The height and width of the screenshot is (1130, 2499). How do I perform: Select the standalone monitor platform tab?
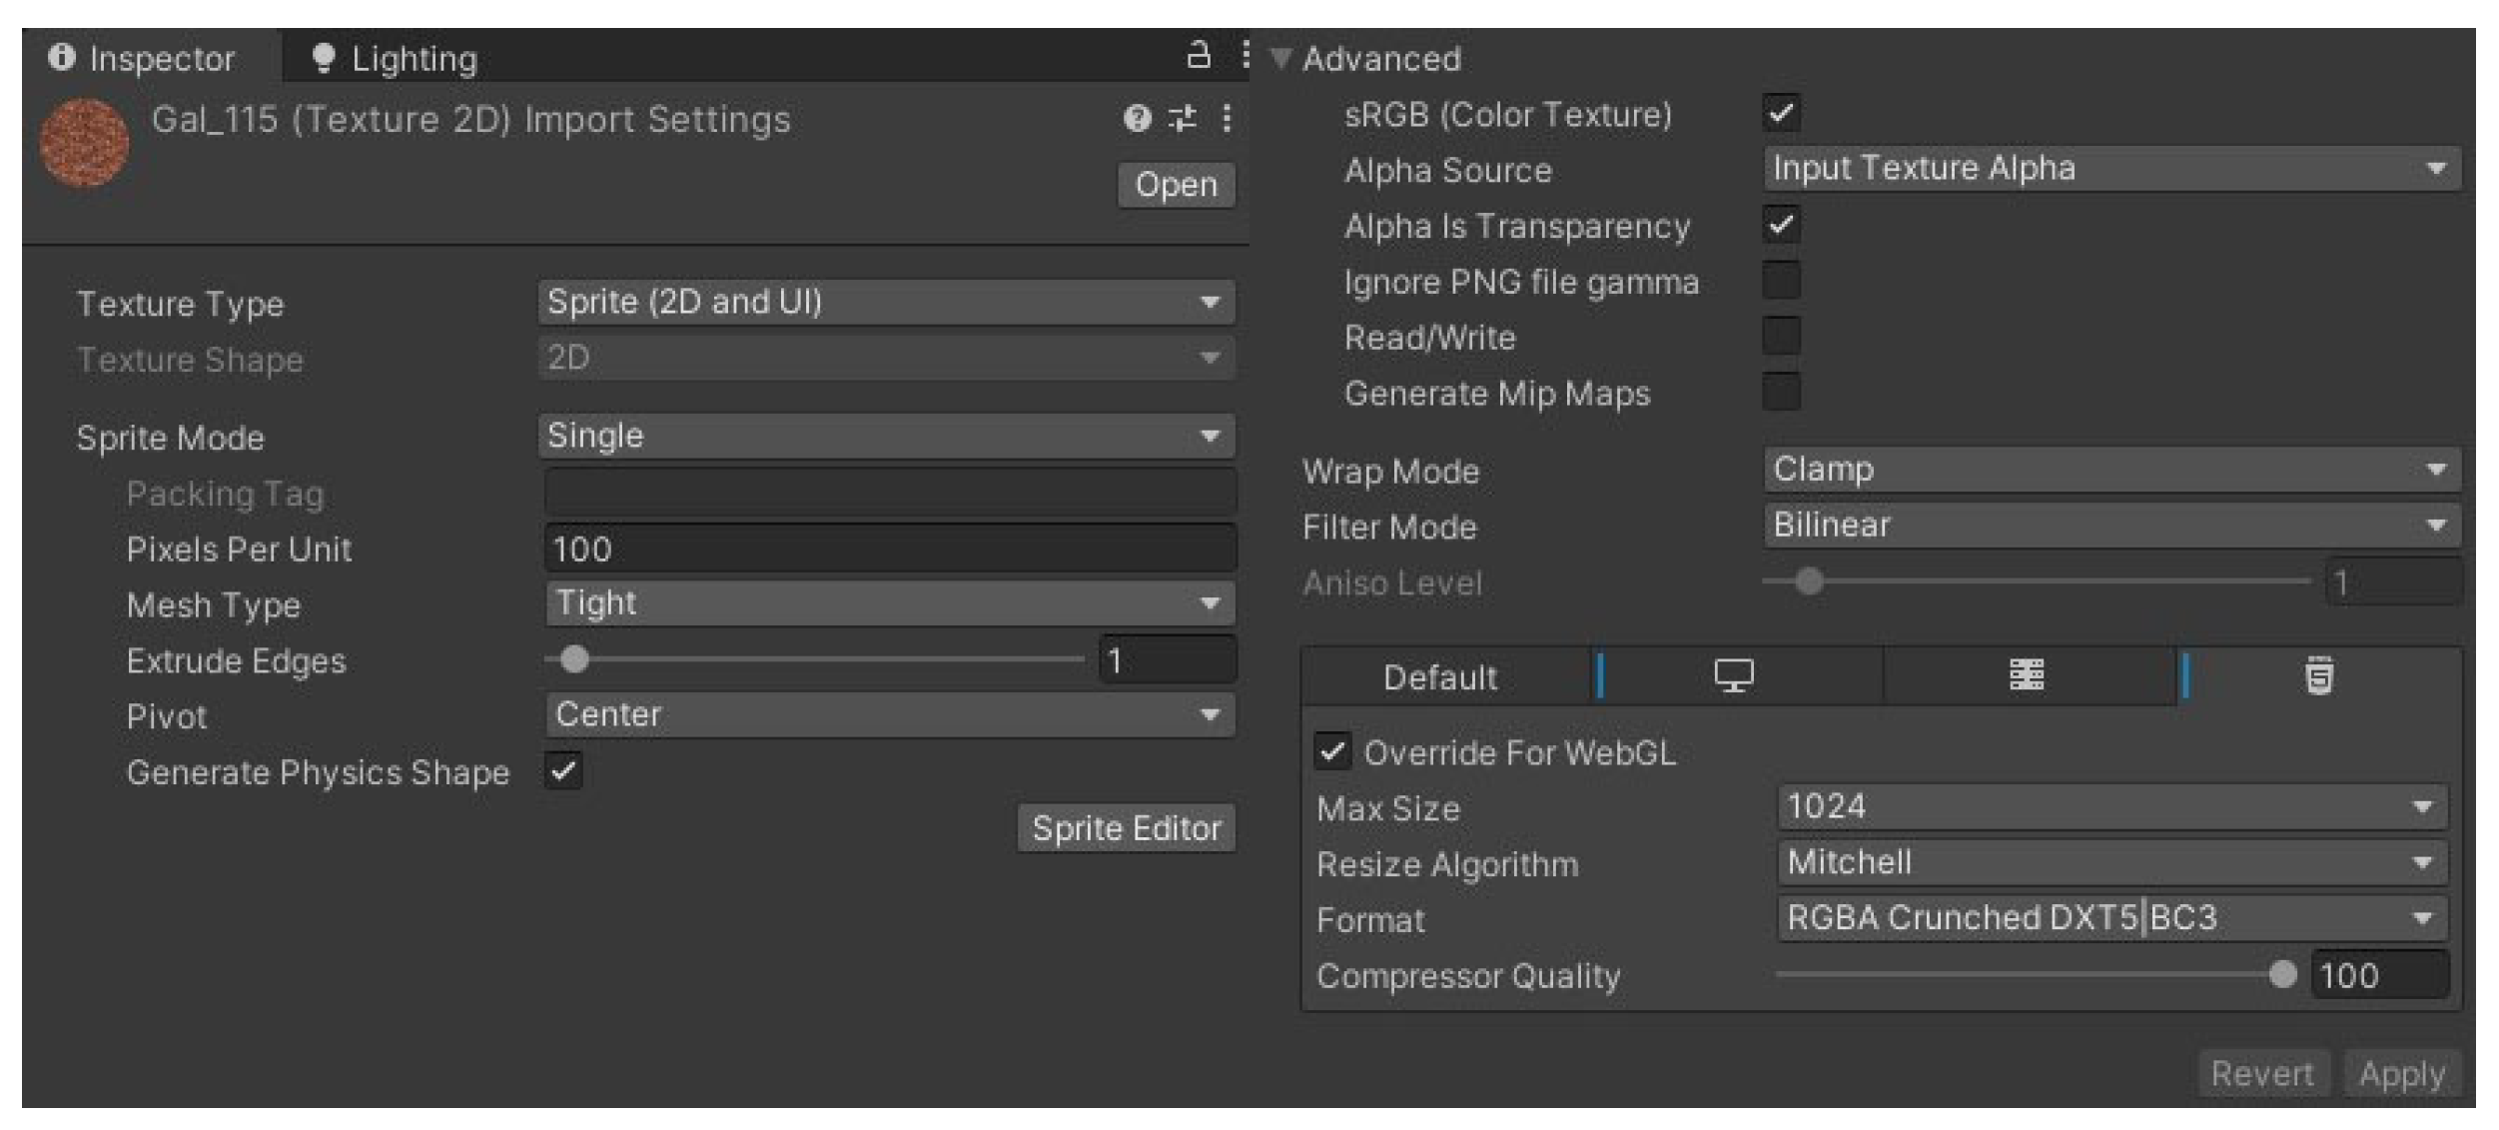click(1733, 676)
